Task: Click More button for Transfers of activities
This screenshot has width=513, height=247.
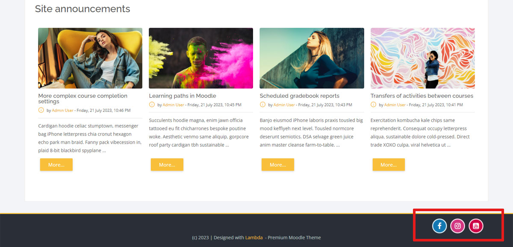Action: click(389, 165)
